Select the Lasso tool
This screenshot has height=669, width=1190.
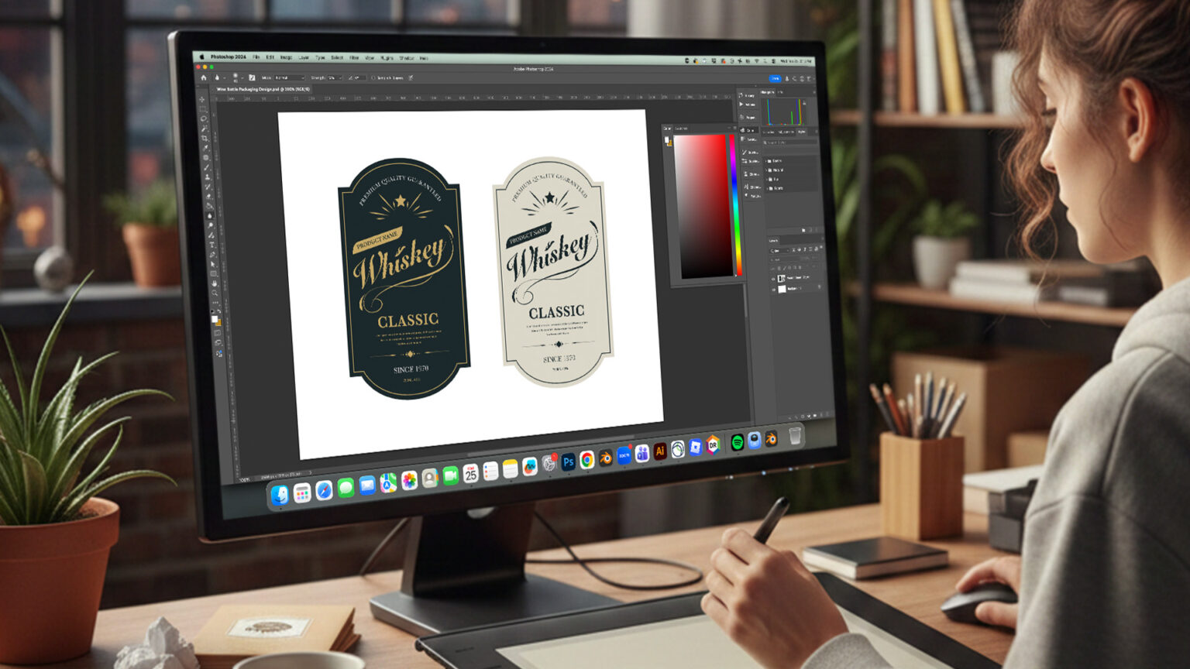(x=204, y=119)
